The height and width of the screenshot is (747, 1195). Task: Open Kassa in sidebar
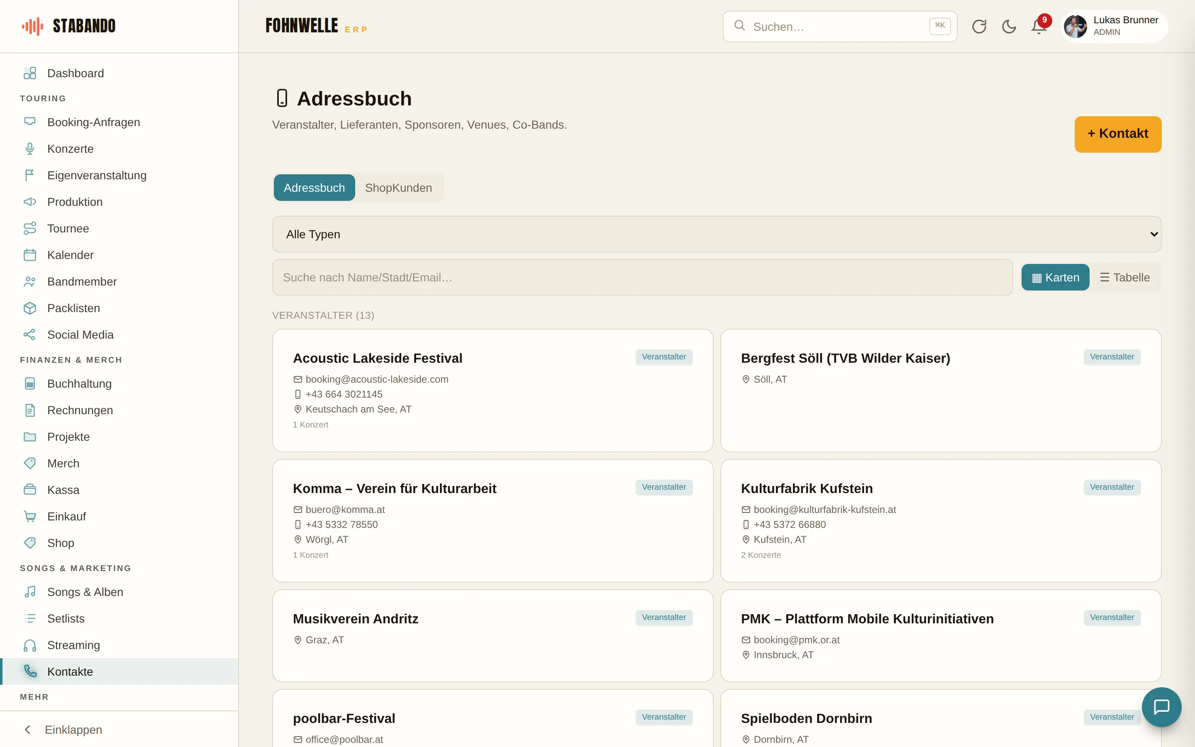tap(119, 490)
